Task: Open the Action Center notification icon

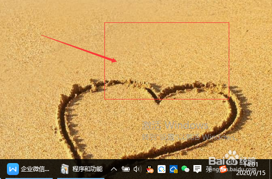Action: (x=197, y=169)
